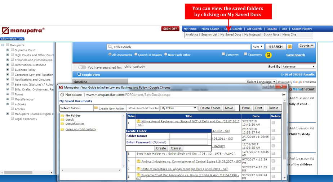Check Delete box for Ambica Industries row
333x182 pixels.
(x=273, y=161)
